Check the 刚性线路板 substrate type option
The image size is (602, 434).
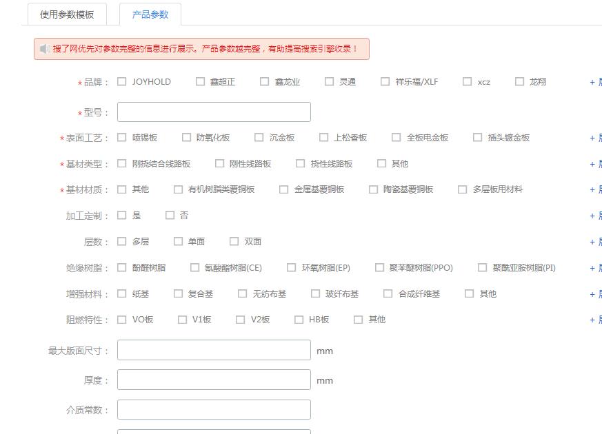[219, 163]
